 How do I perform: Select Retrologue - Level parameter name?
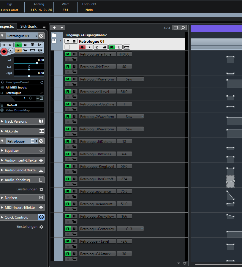[97, 241]
